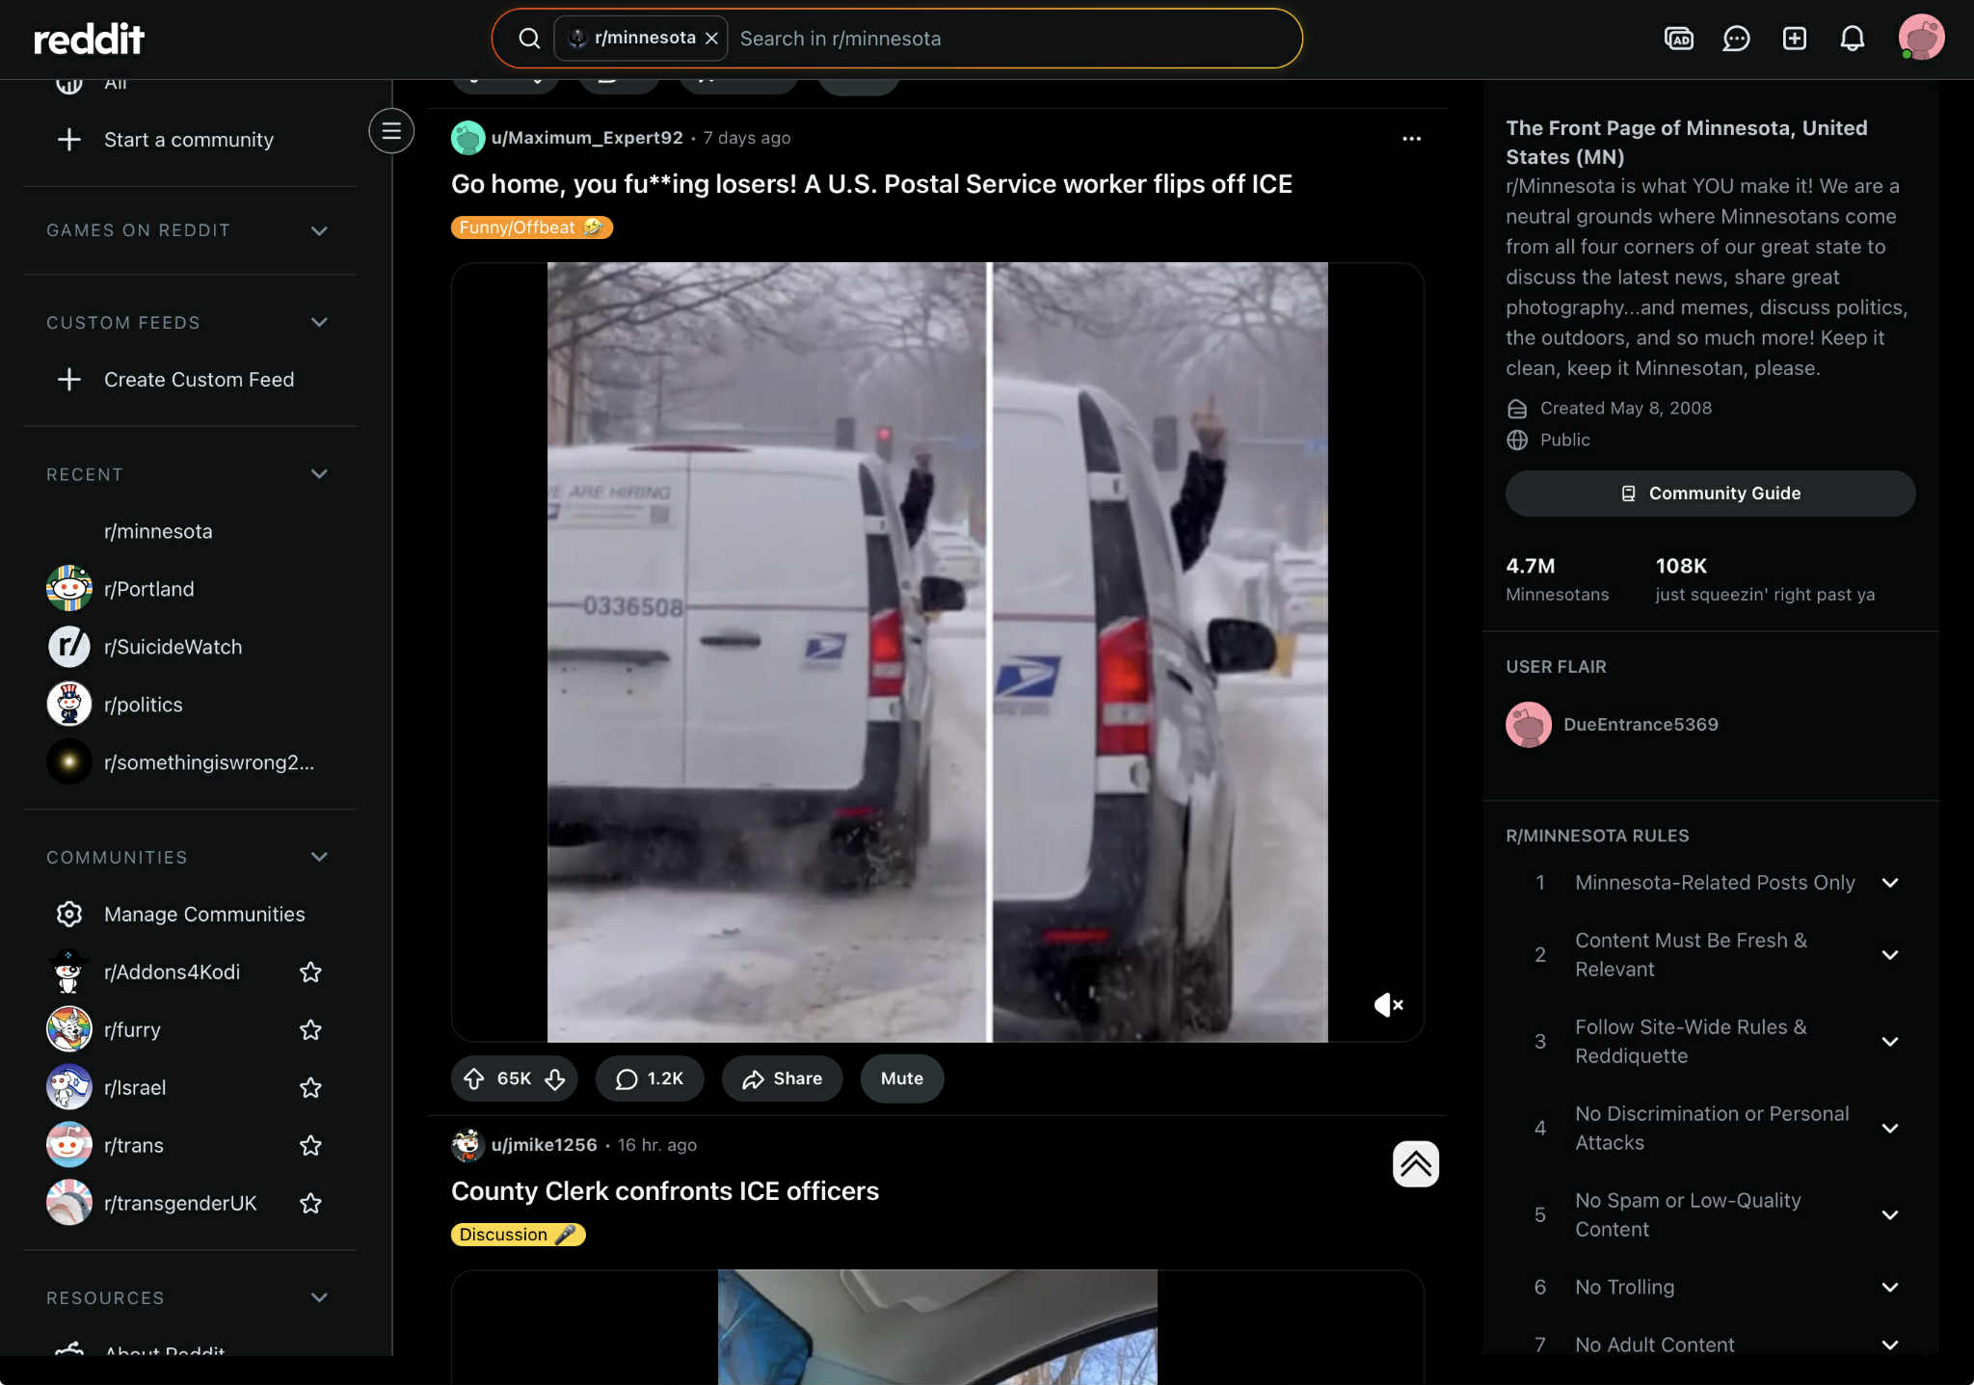Image resolution: width=1974 pixels, height=1385 pixels.
Task: Downvote the USPS worker post
Action: click(555, 1079)
